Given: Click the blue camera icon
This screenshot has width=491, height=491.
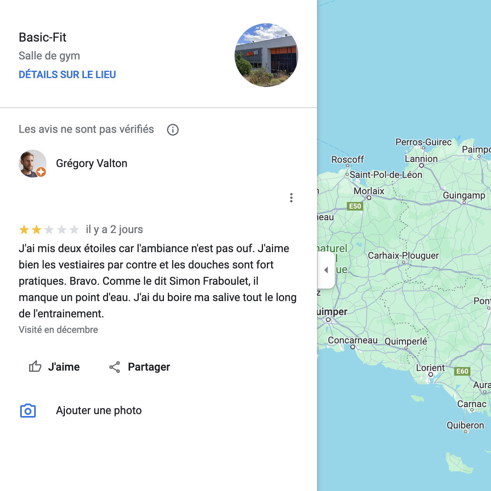Looking at the screenshot, I should pyautogui.click(x=28, y=411).
